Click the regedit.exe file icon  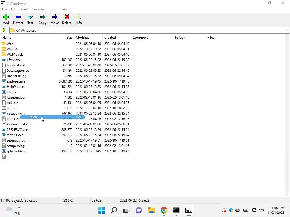(x=4, y=135)
